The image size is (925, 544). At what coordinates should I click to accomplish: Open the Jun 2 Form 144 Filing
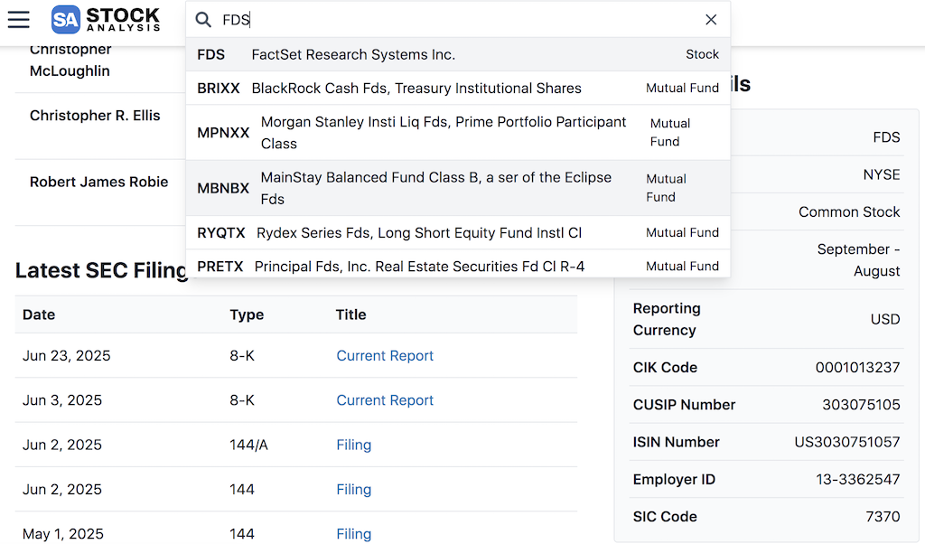click(x=353, y=489)
